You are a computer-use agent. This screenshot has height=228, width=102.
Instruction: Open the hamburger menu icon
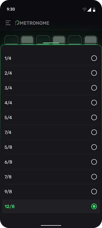tap(8, 23)
